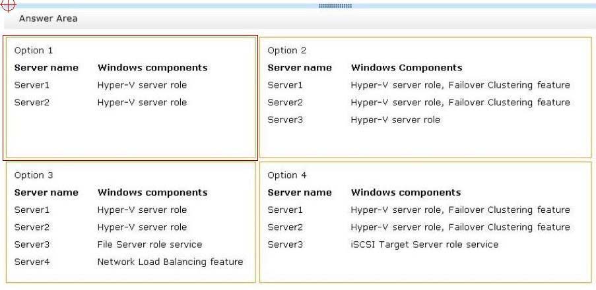Click Server2 row in Option 1
Screen dimensions: 596x290
(x=100, y=102)
